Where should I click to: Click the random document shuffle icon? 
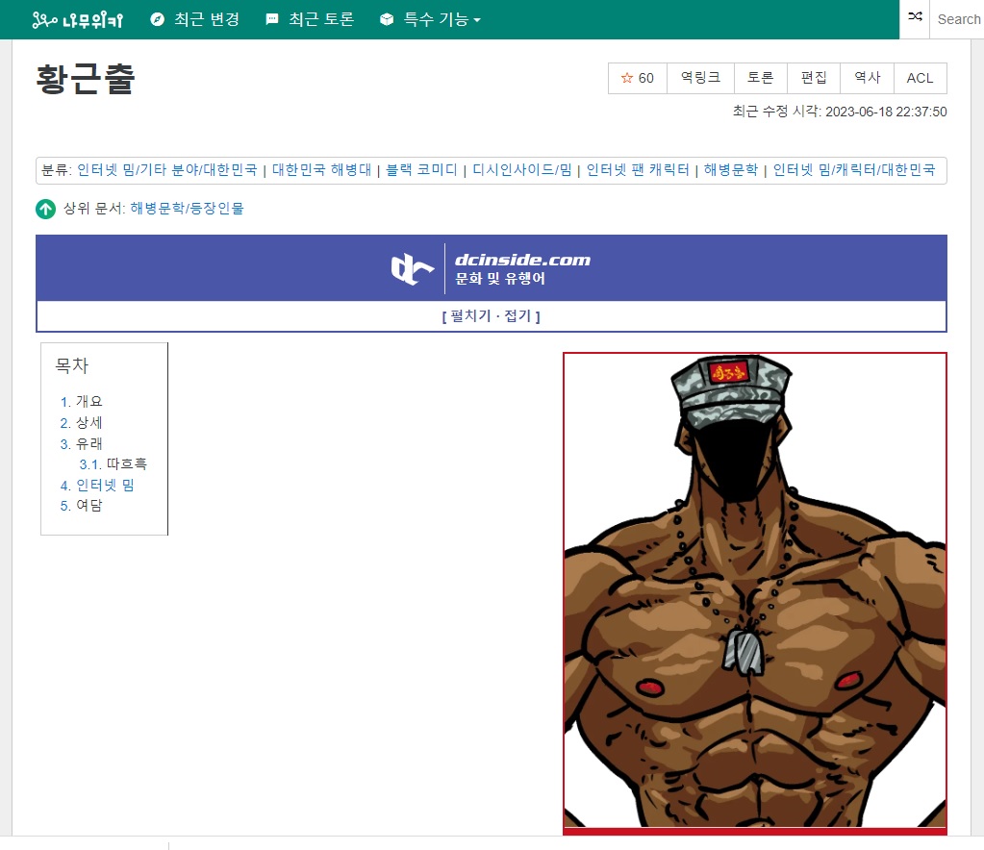click(x=915, y=16)
